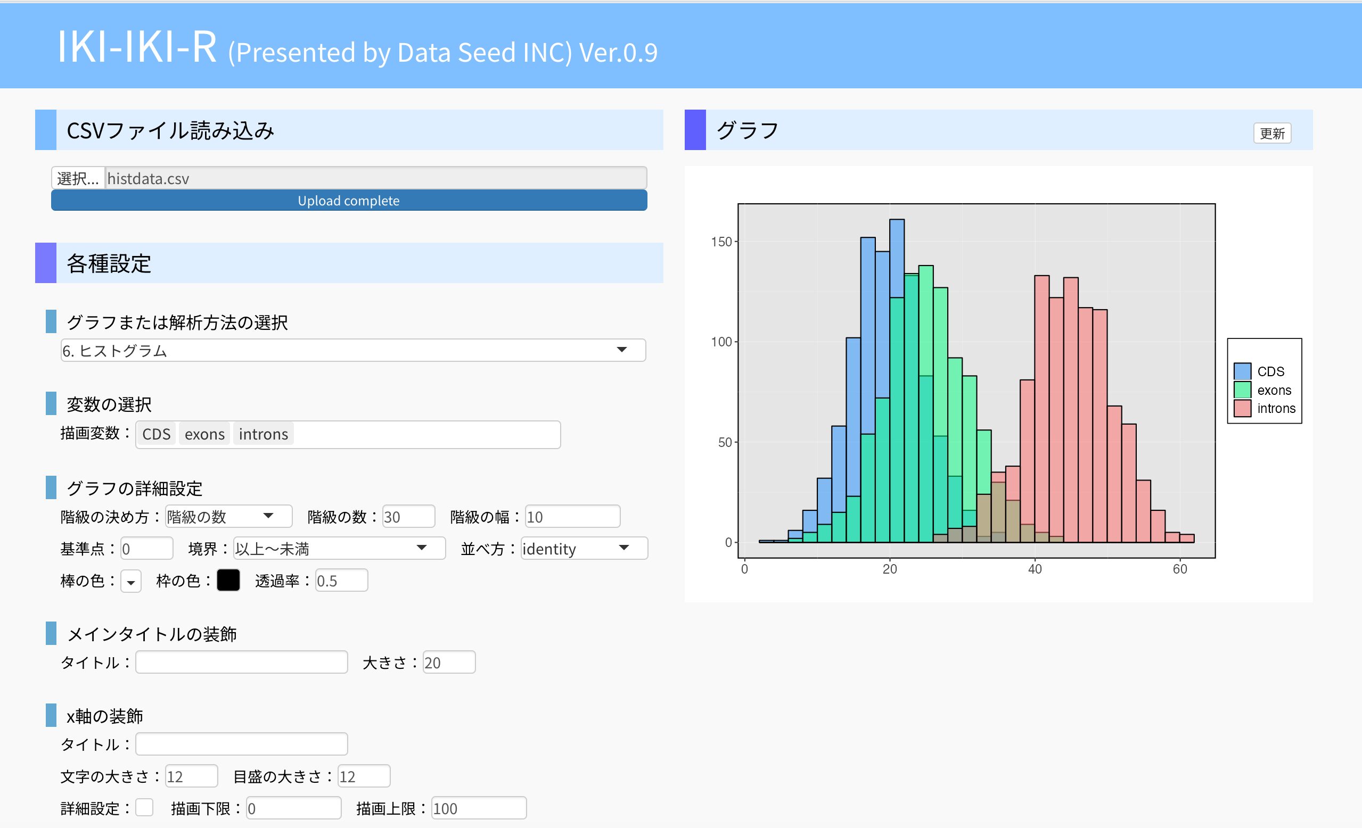Click the グラフまたは解析方法の選択 heading
Screen dimensions: 1362x828
(177, 322)
